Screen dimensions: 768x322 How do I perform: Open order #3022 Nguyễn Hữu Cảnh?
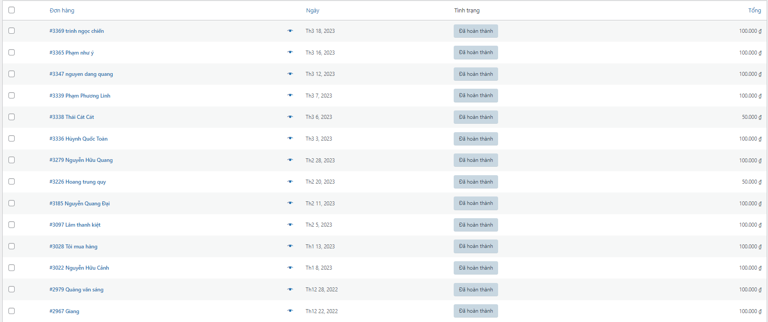79,268
